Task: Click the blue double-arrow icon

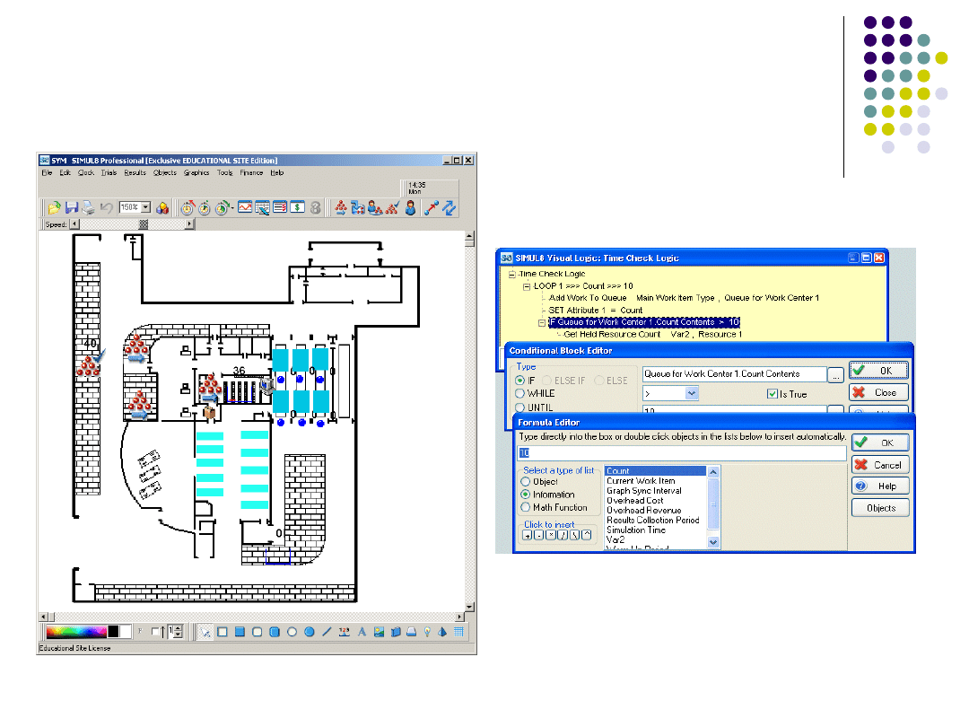Action: (450, 207)
